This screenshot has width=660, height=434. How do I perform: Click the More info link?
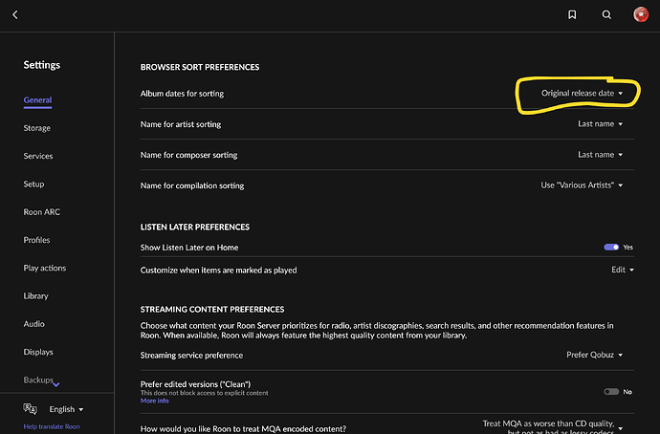154,401
